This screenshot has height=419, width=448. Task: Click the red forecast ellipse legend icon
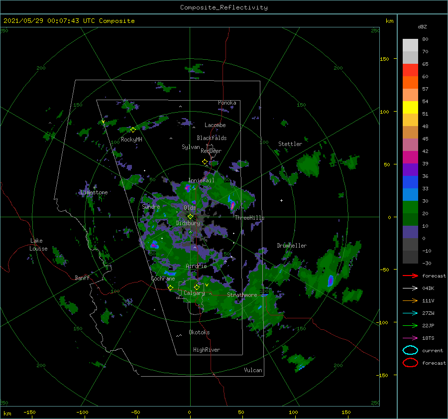click(x=410, y=363)
